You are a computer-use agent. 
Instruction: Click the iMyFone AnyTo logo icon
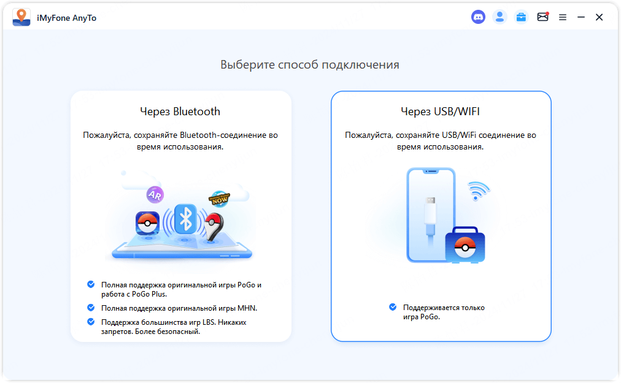(x=21, y=17)
